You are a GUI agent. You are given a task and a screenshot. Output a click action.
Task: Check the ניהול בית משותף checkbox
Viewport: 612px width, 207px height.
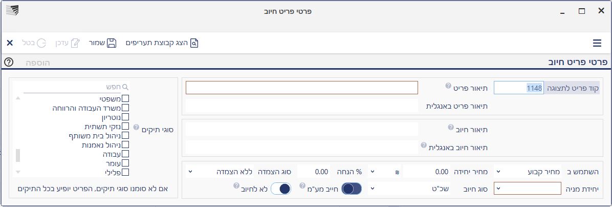pyautogui.click(x=125, y=136)
